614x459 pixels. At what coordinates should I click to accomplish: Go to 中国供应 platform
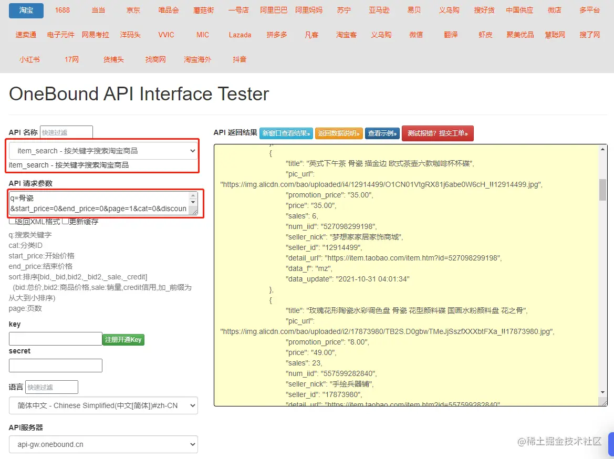coord(519,11)
